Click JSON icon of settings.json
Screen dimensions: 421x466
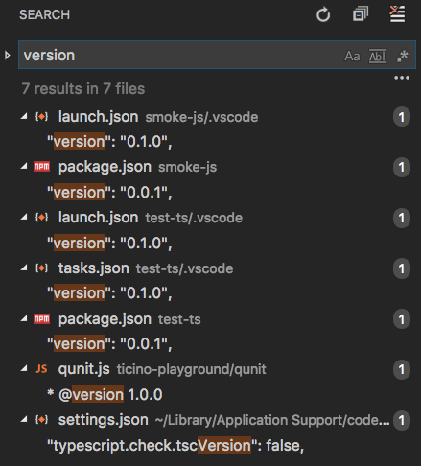click(x=41, y=420)
